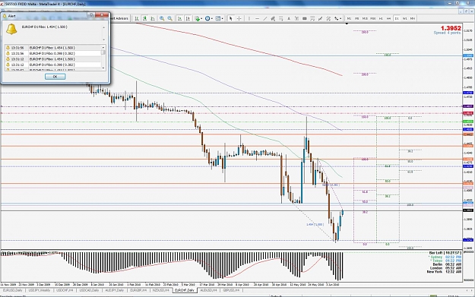Select the active D1 timeframe button
Viewport: 475px width, 297px height.
[397, 18]
